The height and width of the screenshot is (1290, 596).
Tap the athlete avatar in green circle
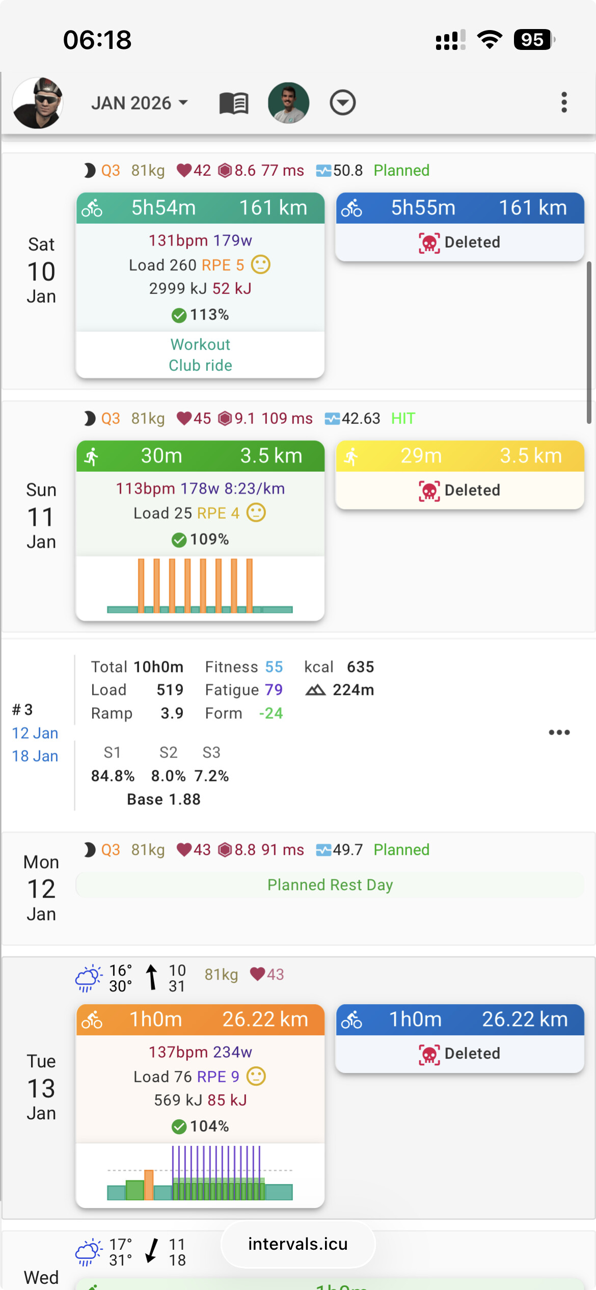288,103
